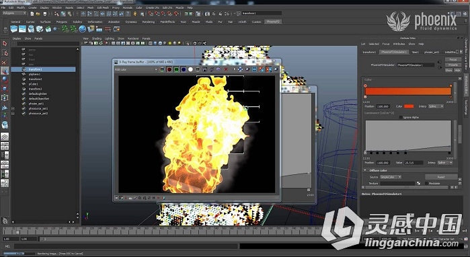Open the Source SimpleColor dropdown
Screen dimensions: 470x257
pyautogui.click(x=390, y=177)
